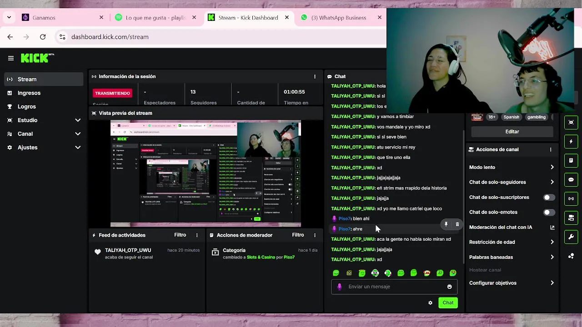
Task: Click the chat message 'atu servicio mi rey'
Action: [x=396, y=147]
